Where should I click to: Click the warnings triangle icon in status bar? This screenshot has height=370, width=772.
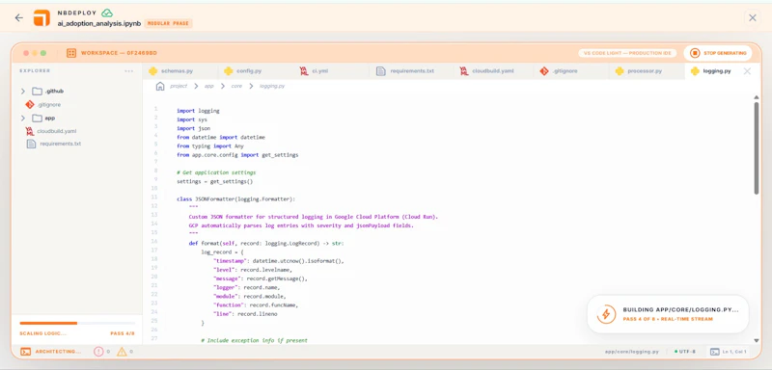pos(122,352)
